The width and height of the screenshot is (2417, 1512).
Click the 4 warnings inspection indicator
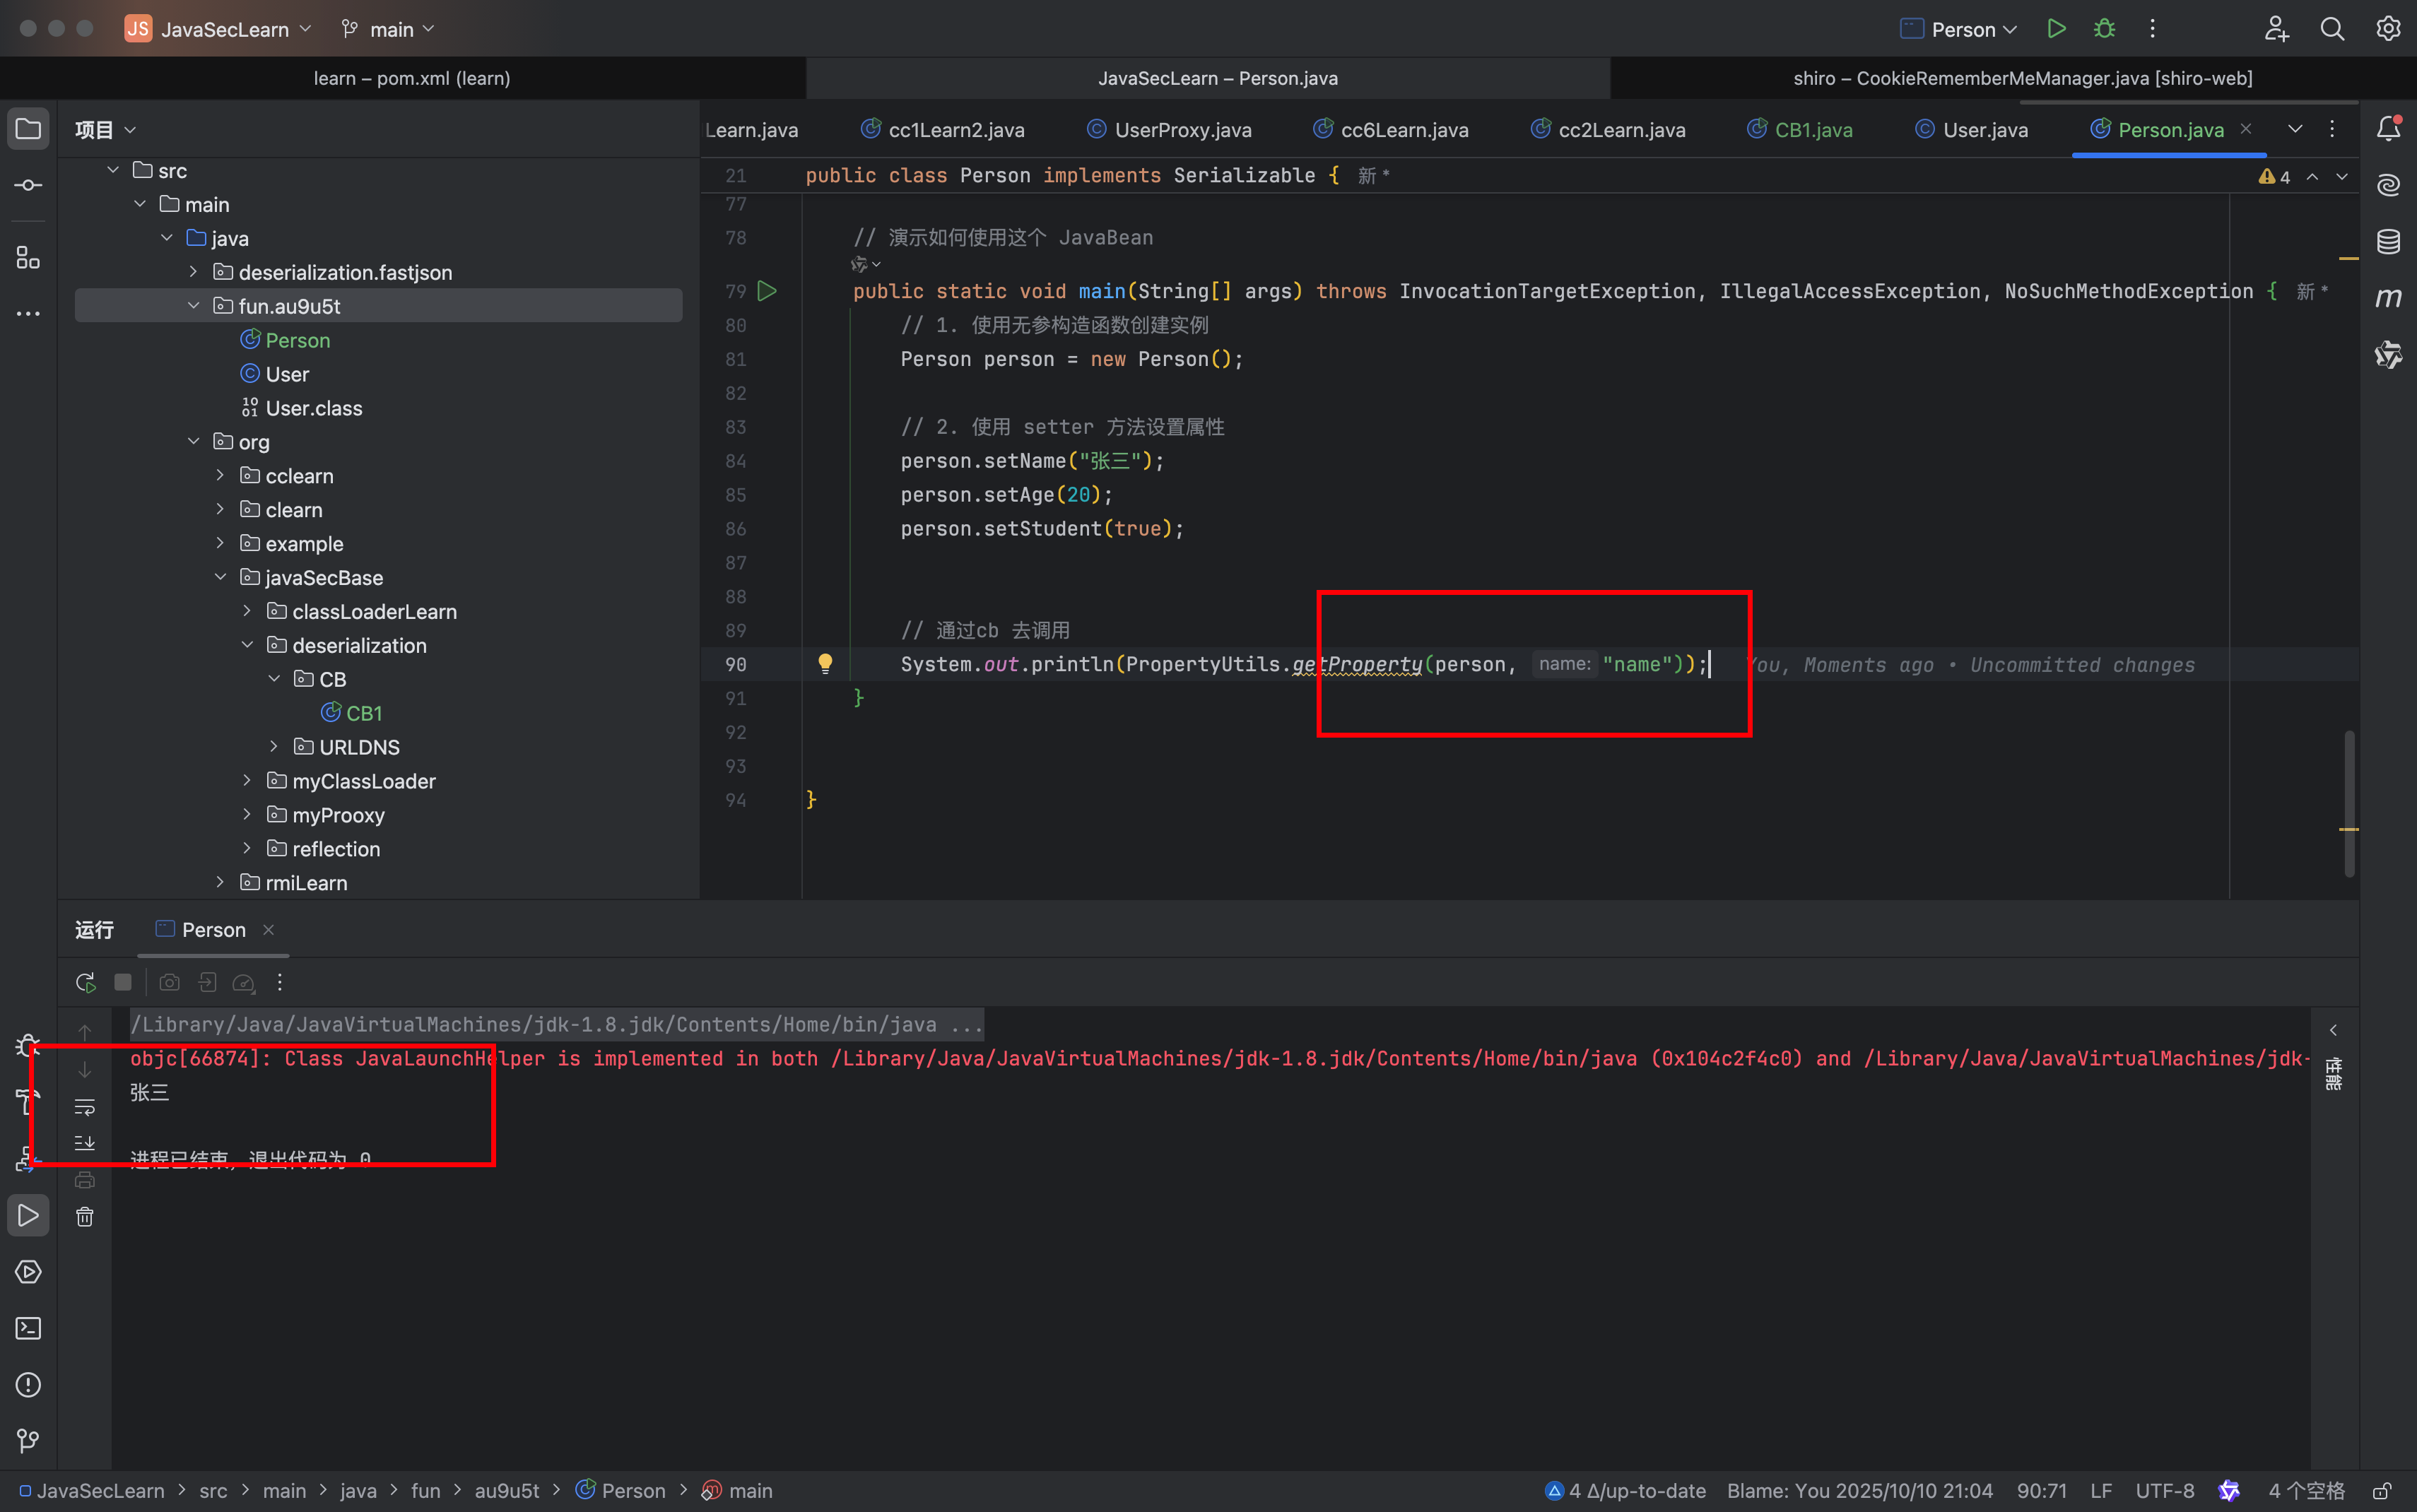[x=2274, y=177]
